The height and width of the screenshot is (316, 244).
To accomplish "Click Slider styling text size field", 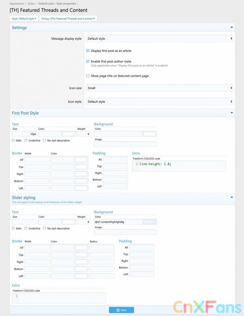I will 24,222.
